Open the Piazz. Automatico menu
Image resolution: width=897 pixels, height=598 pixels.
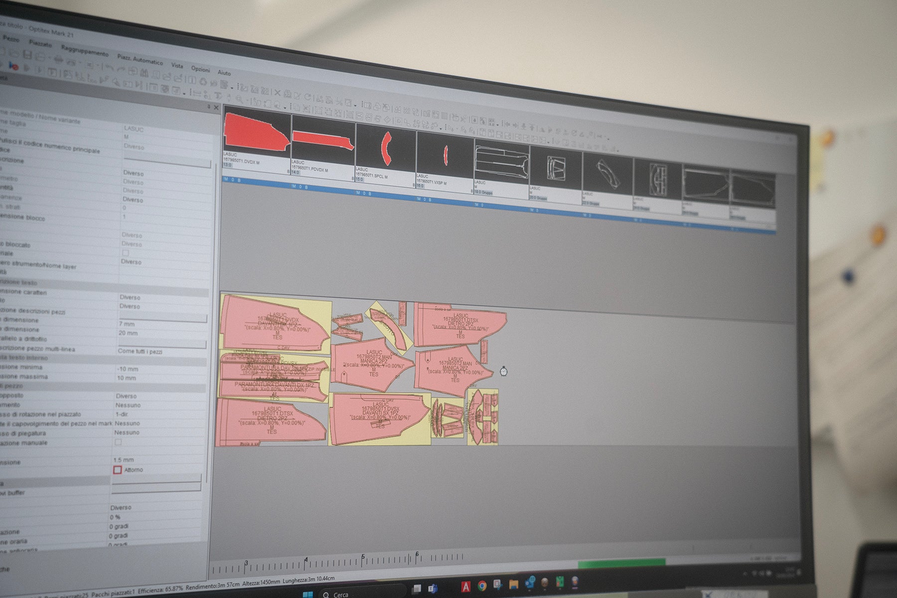click(140, 59)
